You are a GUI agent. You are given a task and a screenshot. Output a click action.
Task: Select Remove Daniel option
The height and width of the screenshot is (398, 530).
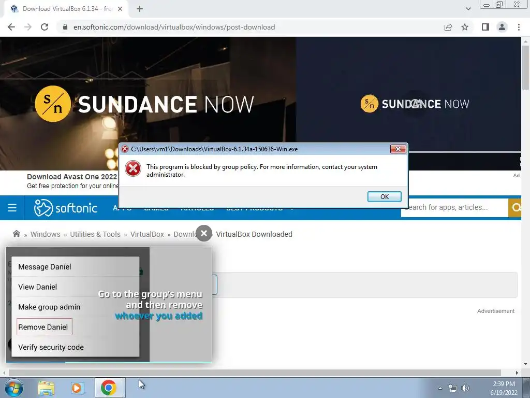(x=45, y=327)
